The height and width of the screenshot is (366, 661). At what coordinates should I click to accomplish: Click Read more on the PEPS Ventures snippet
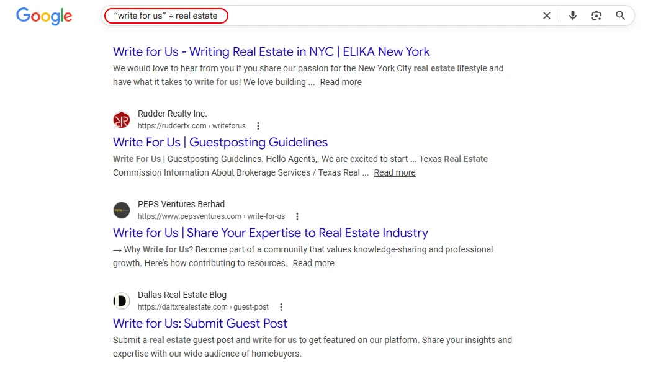(x=313, y=262)
